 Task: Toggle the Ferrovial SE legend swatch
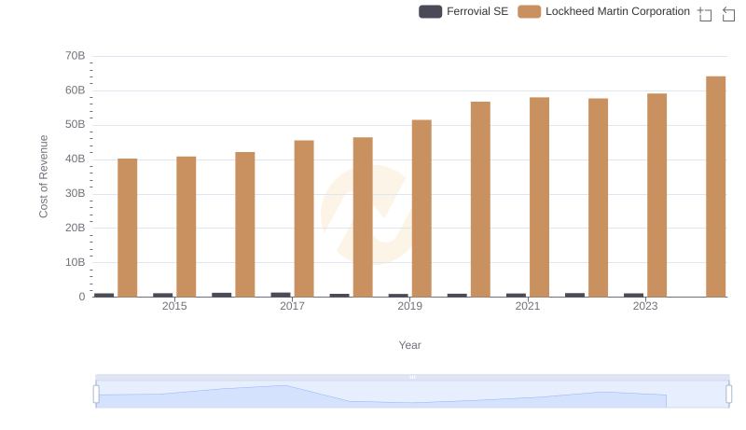[x=430, y=12]
